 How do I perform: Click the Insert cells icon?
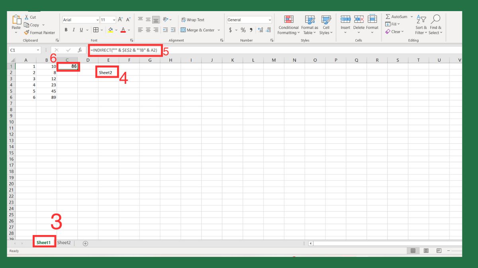pyautogui.click(x=345, y=19)
